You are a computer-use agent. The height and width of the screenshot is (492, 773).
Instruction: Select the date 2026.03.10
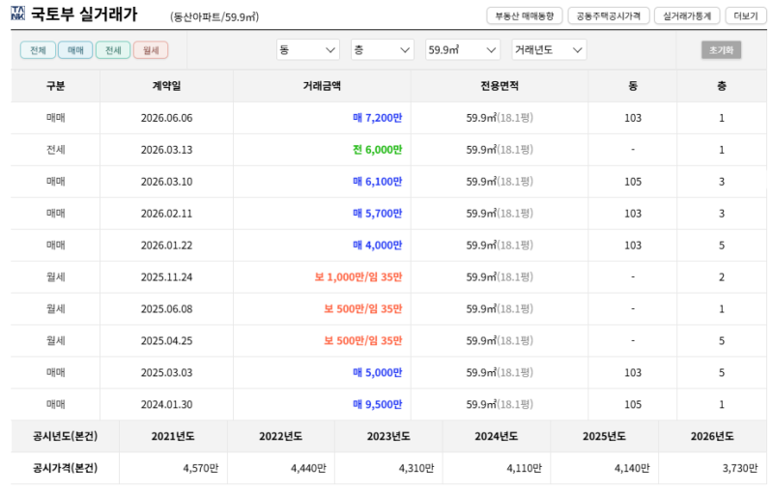pyautogui.click(x=166, y=182)
